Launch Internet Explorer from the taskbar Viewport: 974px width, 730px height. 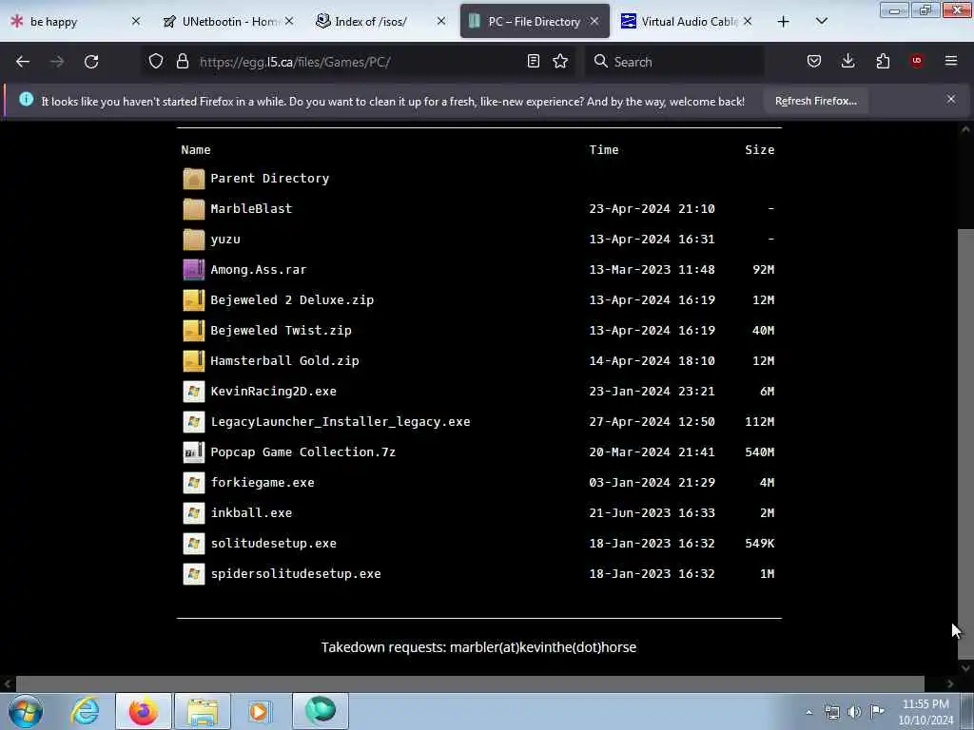85,711
